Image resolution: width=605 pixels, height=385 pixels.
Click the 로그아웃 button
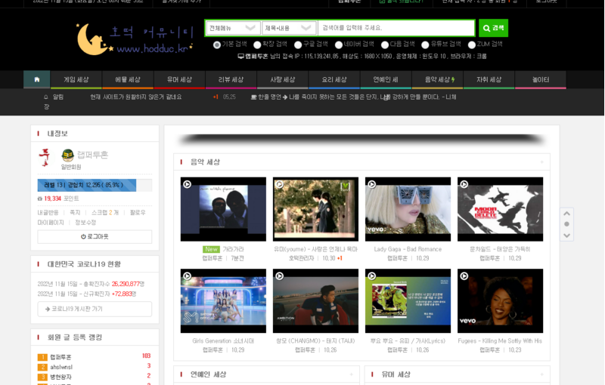(x=95, y=236)
